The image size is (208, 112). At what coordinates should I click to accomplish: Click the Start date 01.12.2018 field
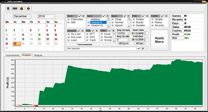click(x=138, y=33)
